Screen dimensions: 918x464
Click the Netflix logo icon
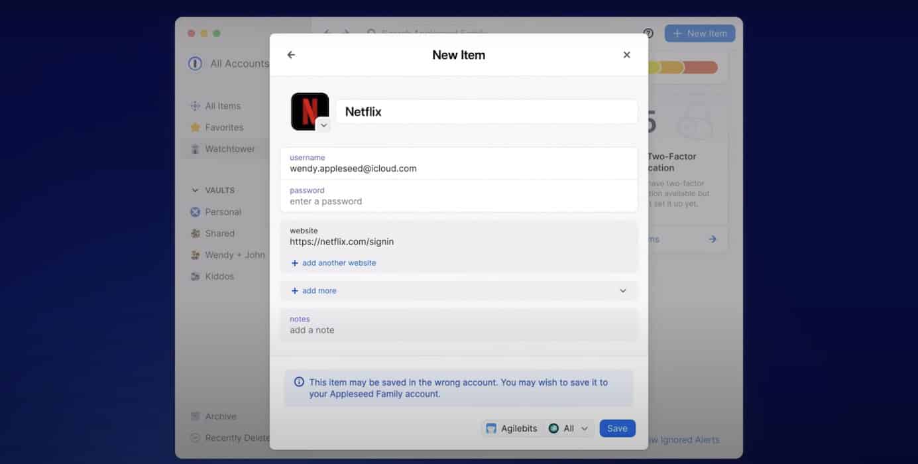coord(310,111)
